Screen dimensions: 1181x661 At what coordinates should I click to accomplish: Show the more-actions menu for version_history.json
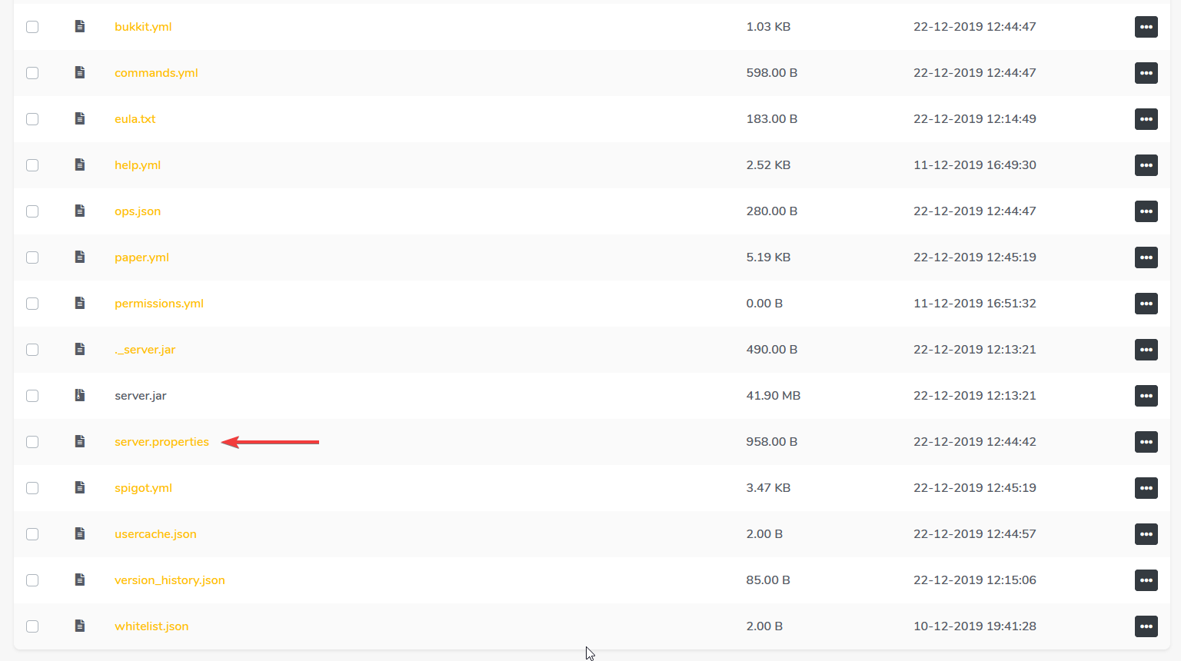click(1146, 580)
